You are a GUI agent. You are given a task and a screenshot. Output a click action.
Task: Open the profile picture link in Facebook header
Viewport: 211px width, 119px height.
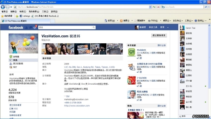tap(136, 27)
